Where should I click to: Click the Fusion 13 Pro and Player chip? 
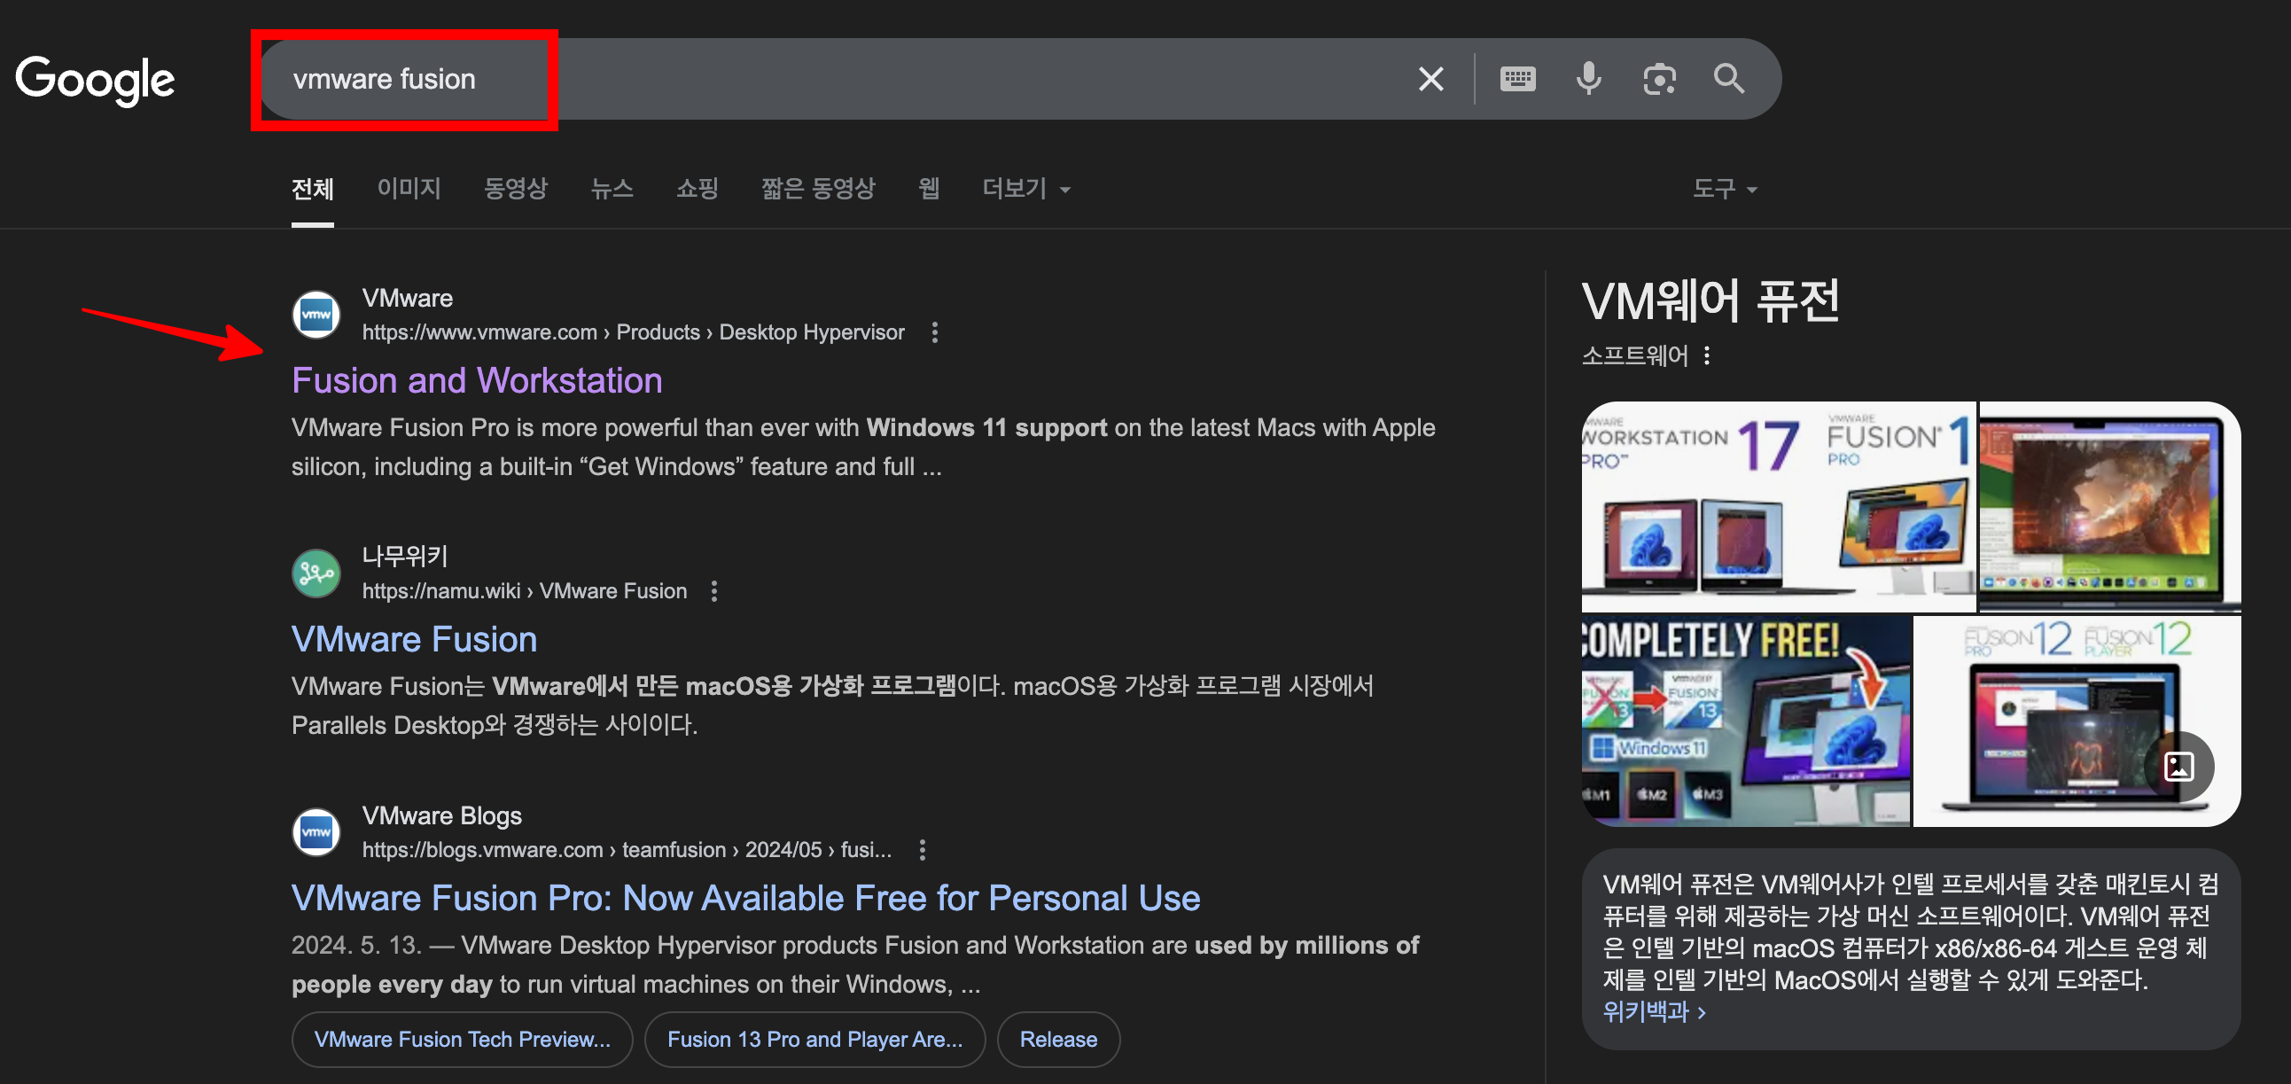[814, 1040]
